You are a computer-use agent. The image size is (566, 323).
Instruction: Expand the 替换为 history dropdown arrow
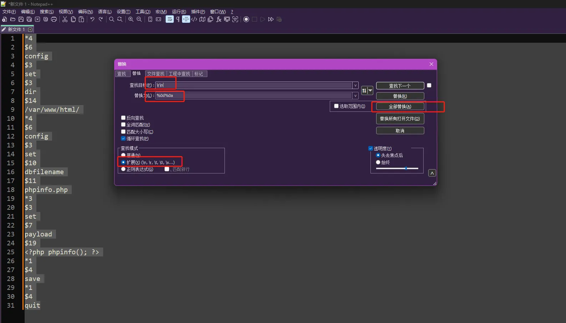(x=355, y=96)
